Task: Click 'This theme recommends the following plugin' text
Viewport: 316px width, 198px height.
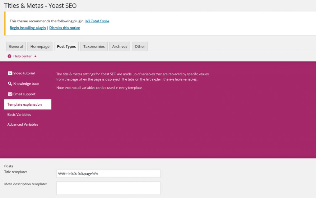Action: coord(47,21)
